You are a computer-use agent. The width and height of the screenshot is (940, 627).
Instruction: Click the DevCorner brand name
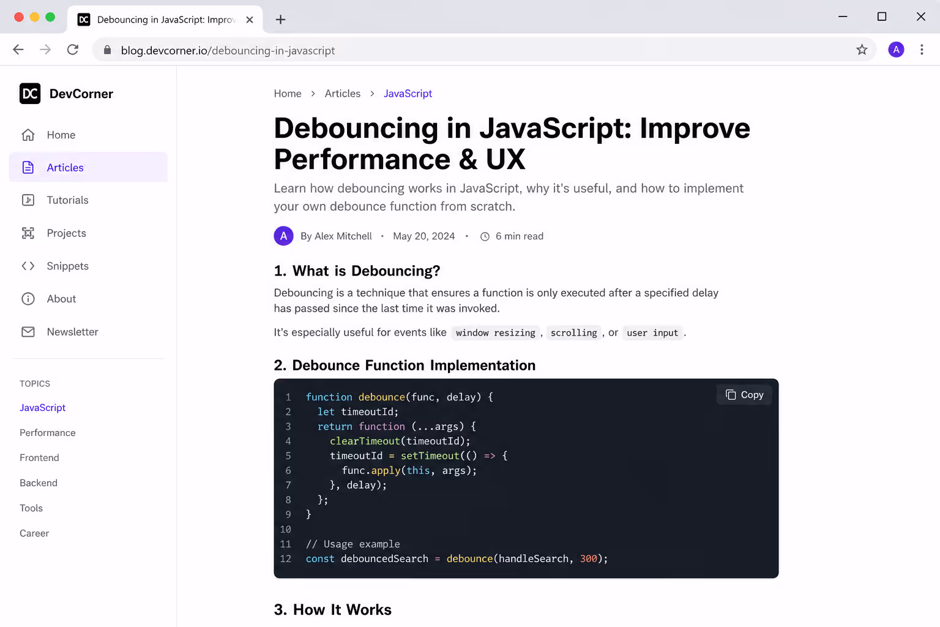[x=81, y=94]
